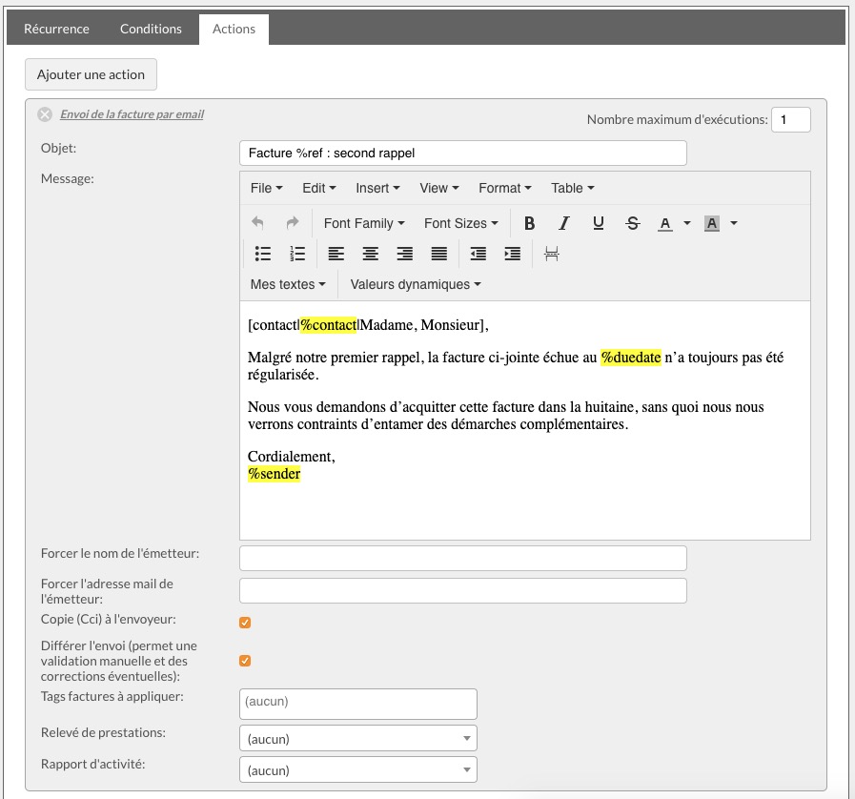The height and width of the screenshot is (799, 855).
Task: Click the %contact placeholder in message
Action: click(x=328, y=325)
